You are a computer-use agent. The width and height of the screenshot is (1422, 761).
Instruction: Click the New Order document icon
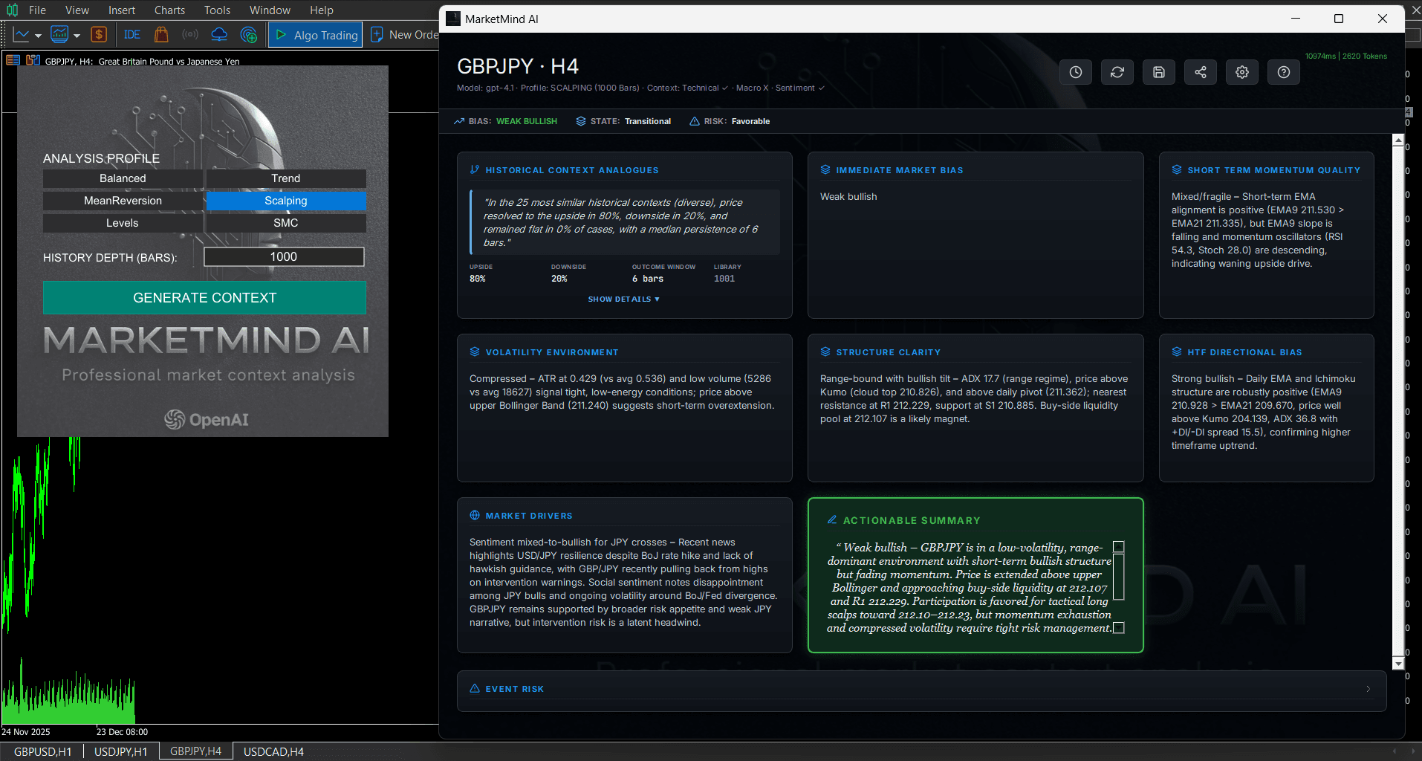[377, 35]
